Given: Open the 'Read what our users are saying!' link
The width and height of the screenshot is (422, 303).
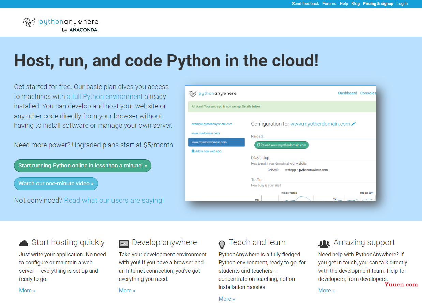Looking at the screenshot, I should [x=114, y=200].
